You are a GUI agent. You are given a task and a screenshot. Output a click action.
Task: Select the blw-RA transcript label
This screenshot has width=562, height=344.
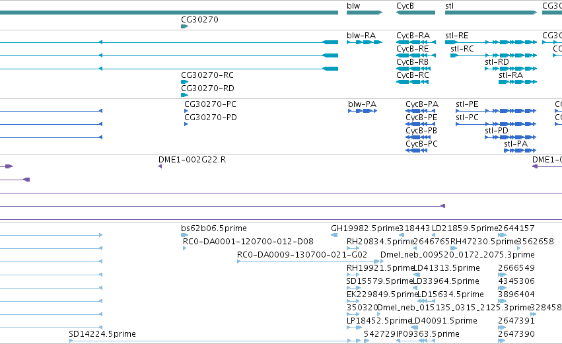click(x=361, y=36)
